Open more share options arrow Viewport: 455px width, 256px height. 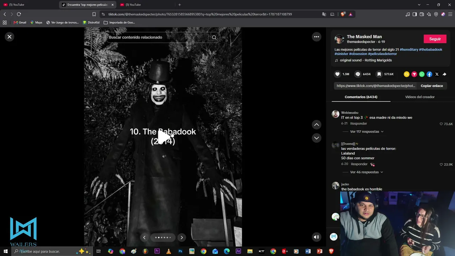[444, 74]
